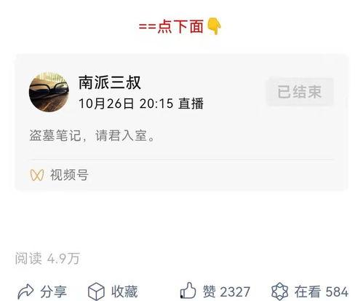Click the description 盗墓笔记,请君入室。
The height and width of the screenshot is (301, 363).
coord(92,136)
